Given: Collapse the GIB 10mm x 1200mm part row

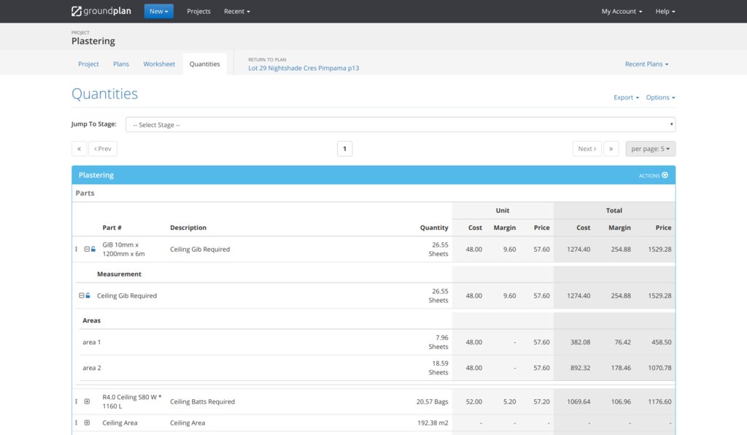Looking at the screenshot, I should pos(87,250).
